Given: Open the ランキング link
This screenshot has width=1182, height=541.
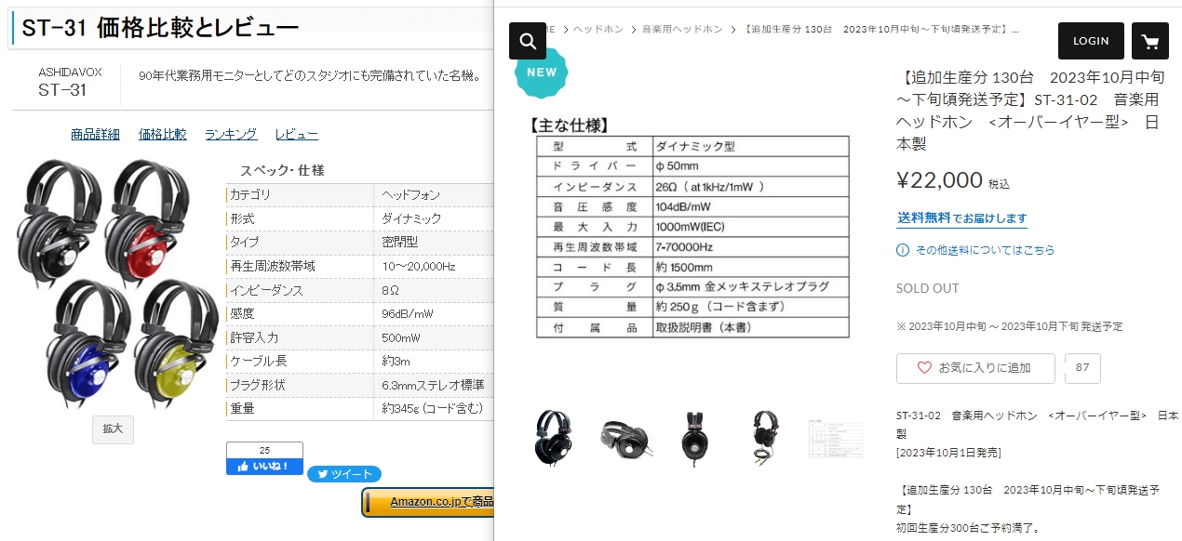Looking at the screenshot, I should [231, 135].
